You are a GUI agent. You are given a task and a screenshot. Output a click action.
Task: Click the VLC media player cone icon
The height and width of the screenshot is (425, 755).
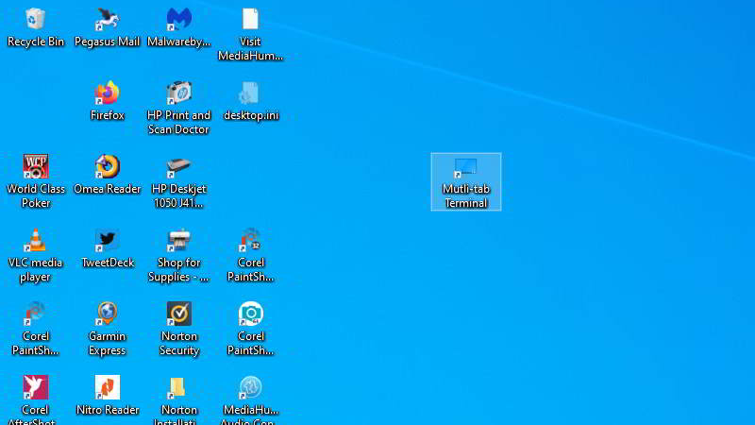35,240
